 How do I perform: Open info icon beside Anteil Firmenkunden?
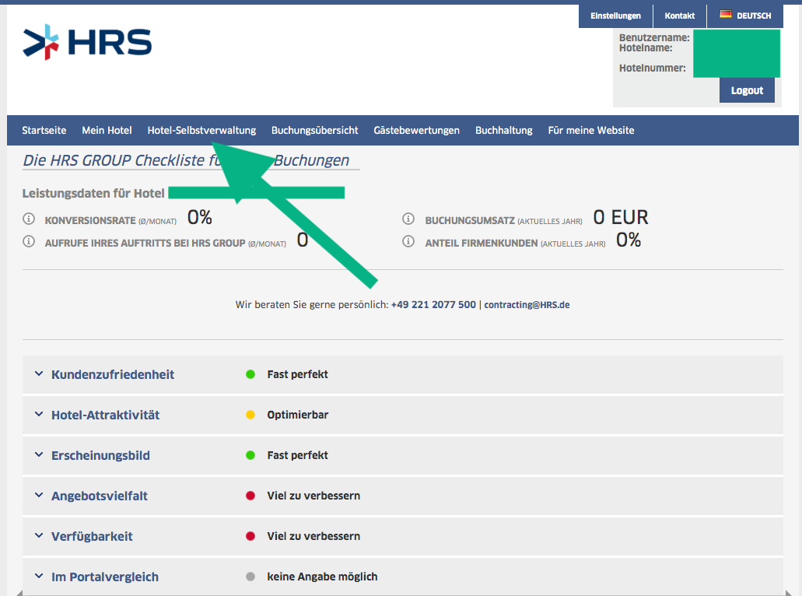tap(408, 241)
